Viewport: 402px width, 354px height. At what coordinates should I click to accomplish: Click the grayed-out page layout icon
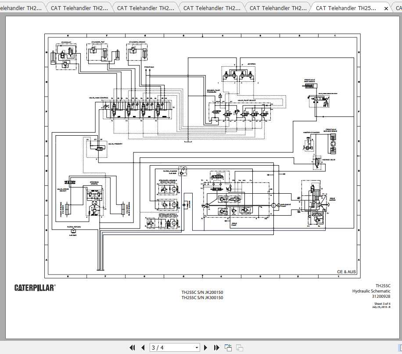pos(239,347)
